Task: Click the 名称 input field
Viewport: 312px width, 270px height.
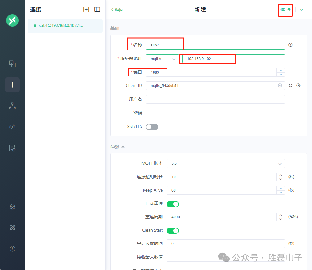Action: pyautogui.click(x=215, y=45)
